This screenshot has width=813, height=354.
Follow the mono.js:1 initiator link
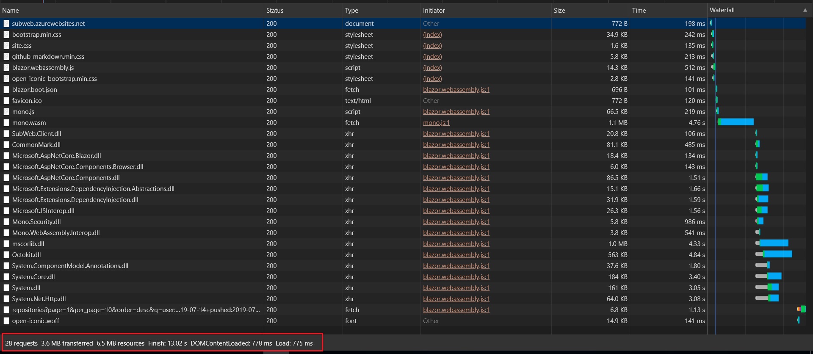coord(436,123)
